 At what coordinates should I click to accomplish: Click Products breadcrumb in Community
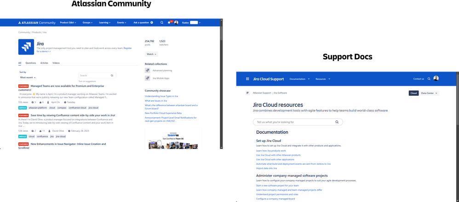pyautogui.click(x=37, y=33)
